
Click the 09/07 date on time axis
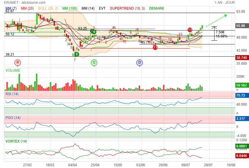[x=186, y=165]
